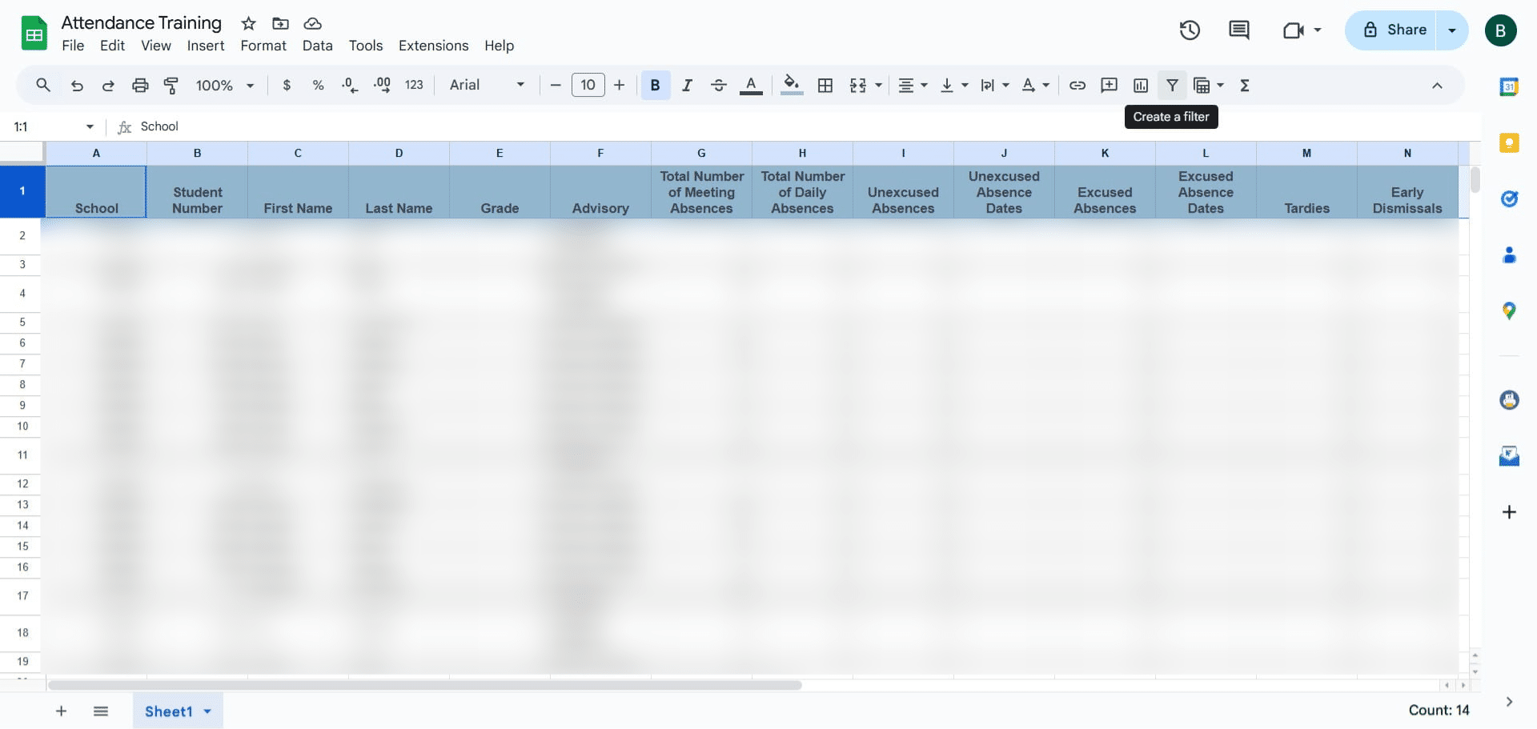Image resolution: width=1537 pixels, height=729 pixels.
Task: Open the Extensions menu
Action: point(434,46)
